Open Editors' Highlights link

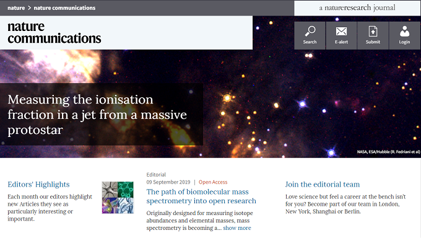(38, 185)
